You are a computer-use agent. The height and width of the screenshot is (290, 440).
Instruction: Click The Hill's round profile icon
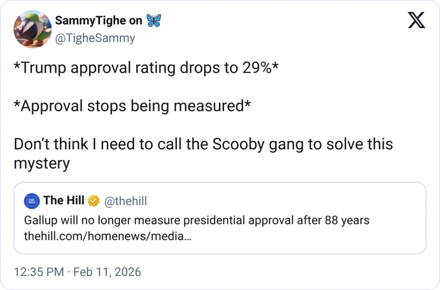click(32, 201)
